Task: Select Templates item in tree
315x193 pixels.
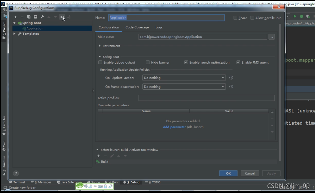Action: pyautogui.click(x=31, y=34)
